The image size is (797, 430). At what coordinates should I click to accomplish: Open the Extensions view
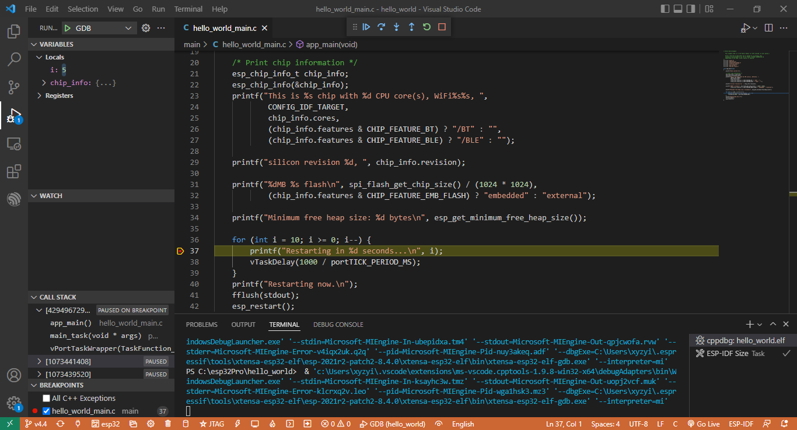point(14,171)
